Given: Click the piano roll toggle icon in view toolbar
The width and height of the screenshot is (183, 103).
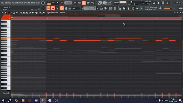Looking at the screenshot, I should (x=106, y=8).
